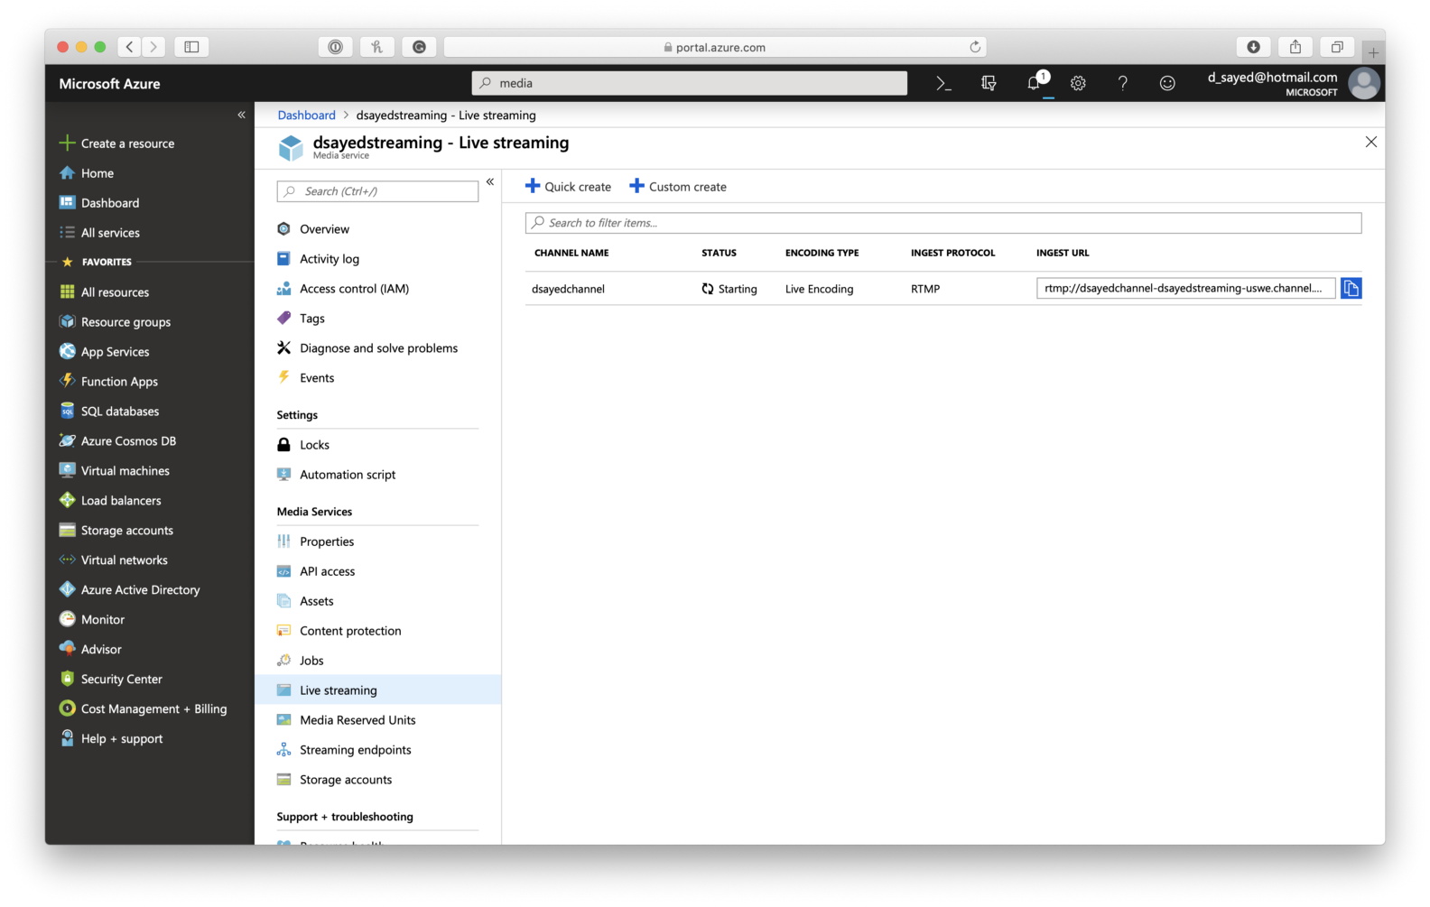Open Storage accounts in left sidebar
The image size is (1430, 907).
tap(116, 531)
